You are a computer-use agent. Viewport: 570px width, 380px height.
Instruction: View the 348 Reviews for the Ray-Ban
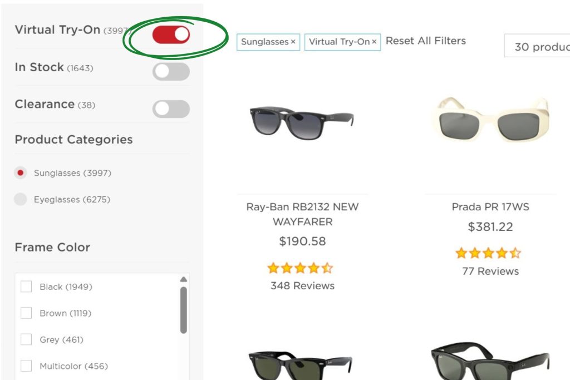[x=303, y=285]
